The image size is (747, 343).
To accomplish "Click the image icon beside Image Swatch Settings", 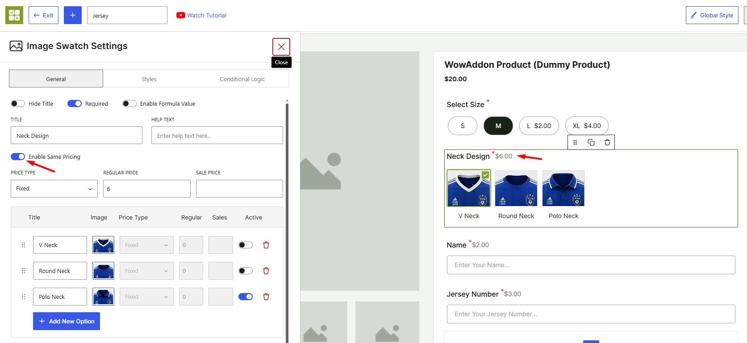I will (16, 46).
